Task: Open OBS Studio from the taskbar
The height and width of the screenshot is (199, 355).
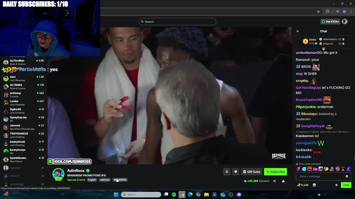Action: pos(231,195)
